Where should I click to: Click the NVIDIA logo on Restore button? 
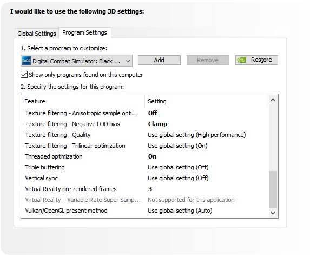tap(241, 60)
